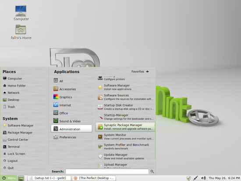Click the search magnifier icon

pos(152,171)
